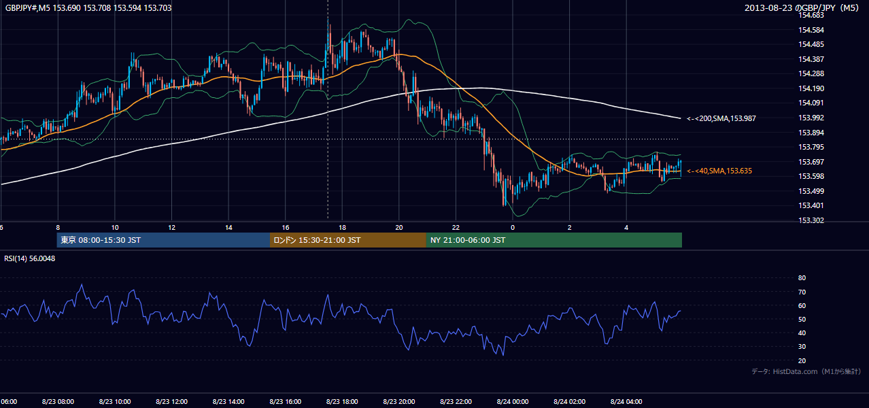
Task: Click the RSI(14) 56.0048 indicator label
Action: [30, 258]
